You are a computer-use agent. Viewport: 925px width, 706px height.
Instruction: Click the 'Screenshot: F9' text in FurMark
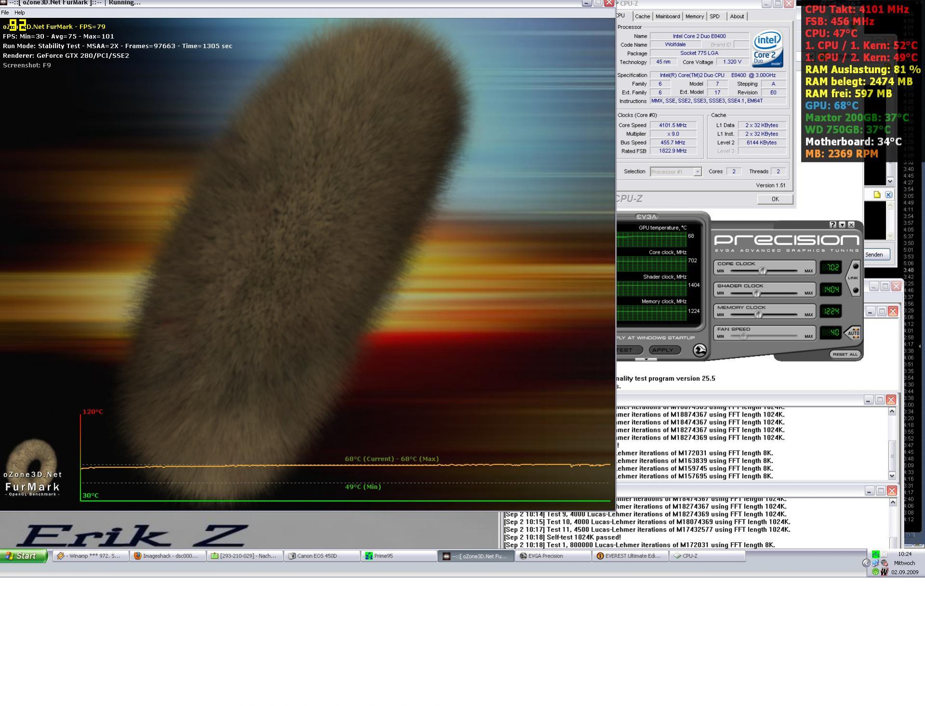27,65
